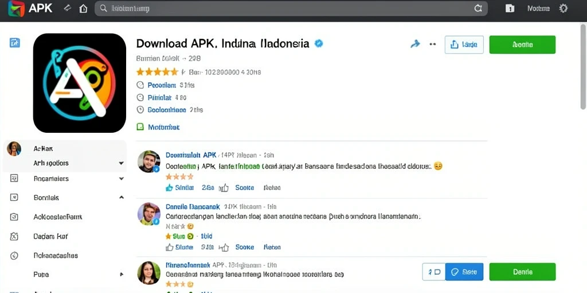Open Dadam Rar in the sidebar

[50, 236]
